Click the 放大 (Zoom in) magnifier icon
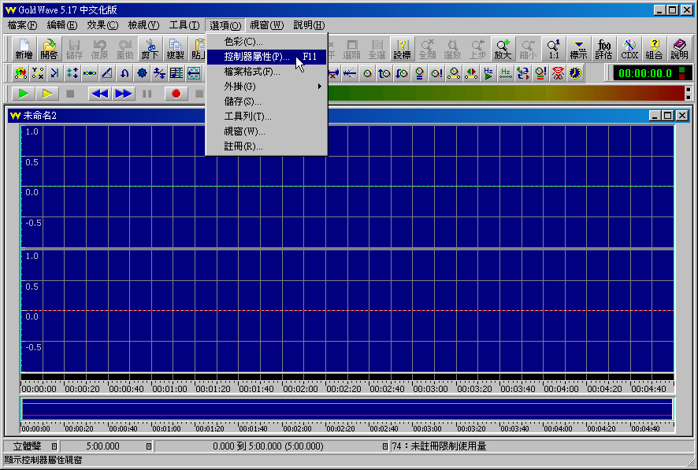The height and width of the screenshot is (470, 698). [x=503, y=49]
